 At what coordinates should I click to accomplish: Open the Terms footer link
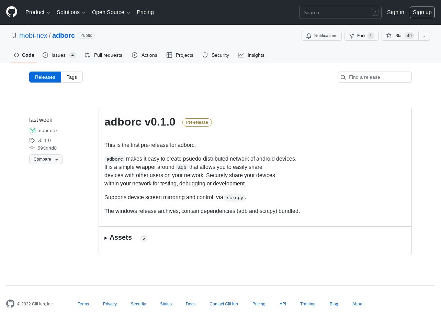coord(83,304)
